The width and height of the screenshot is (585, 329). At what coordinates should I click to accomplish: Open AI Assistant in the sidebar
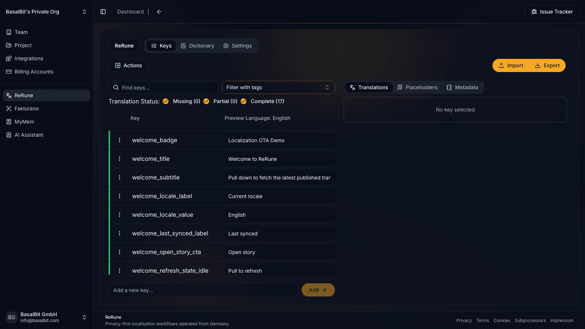(x=46, y=135)
